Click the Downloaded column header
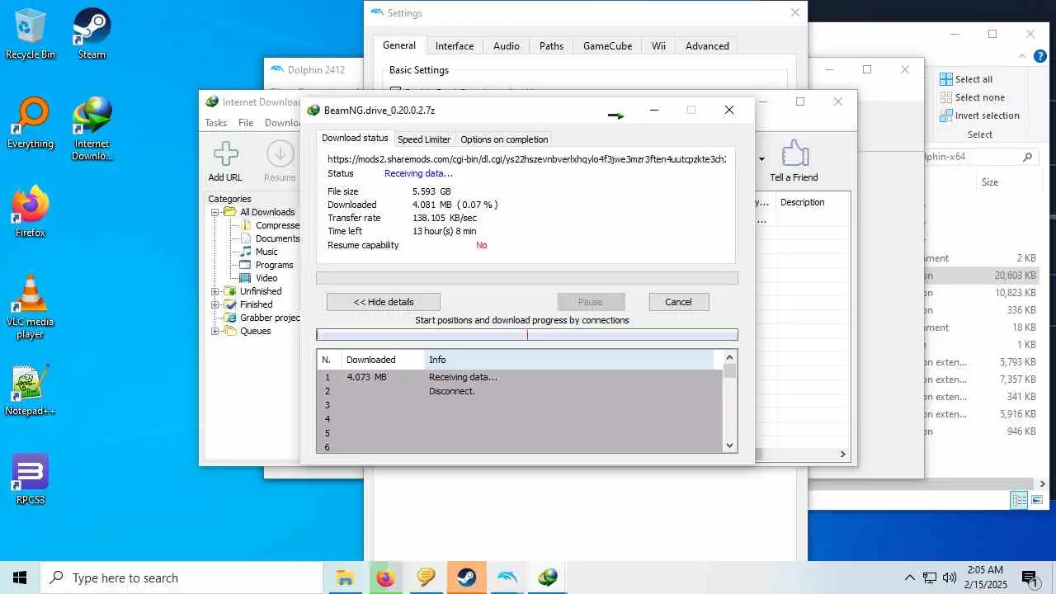The height and width of the screenshot is (594, 1056). 383,360
